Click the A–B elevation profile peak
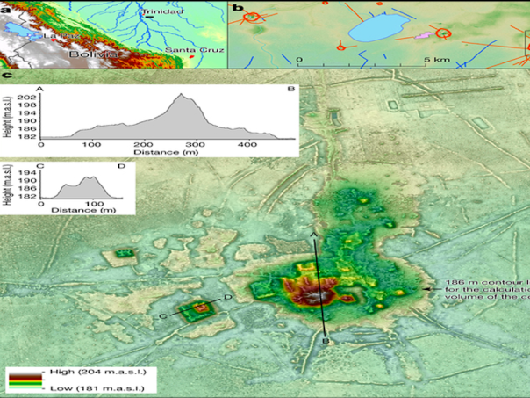This screenshot has height=398, width=530. pos(182,95)
